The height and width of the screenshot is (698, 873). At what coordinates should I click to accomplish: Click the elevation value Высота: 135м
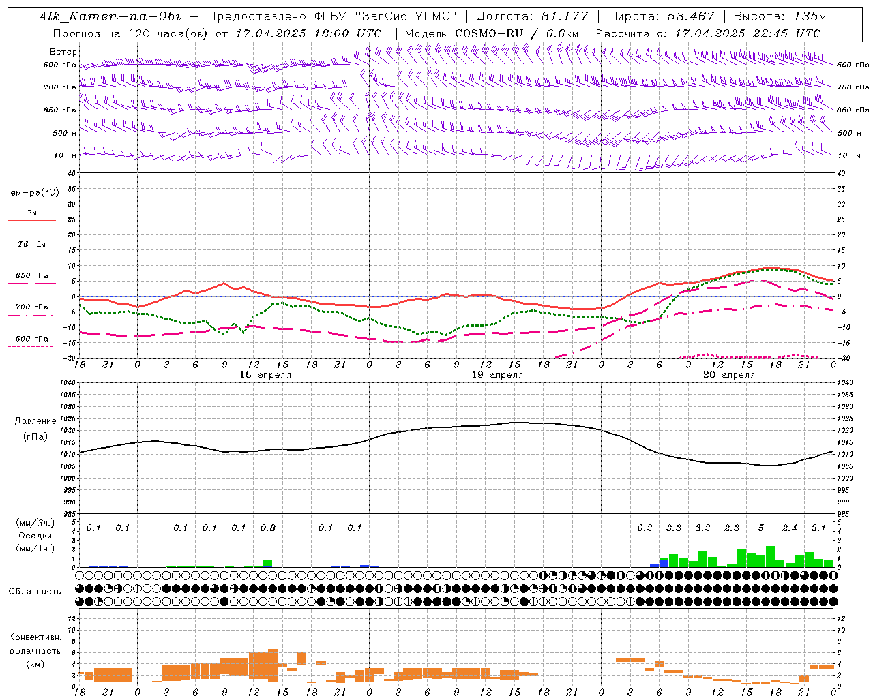tap(780, 16)
